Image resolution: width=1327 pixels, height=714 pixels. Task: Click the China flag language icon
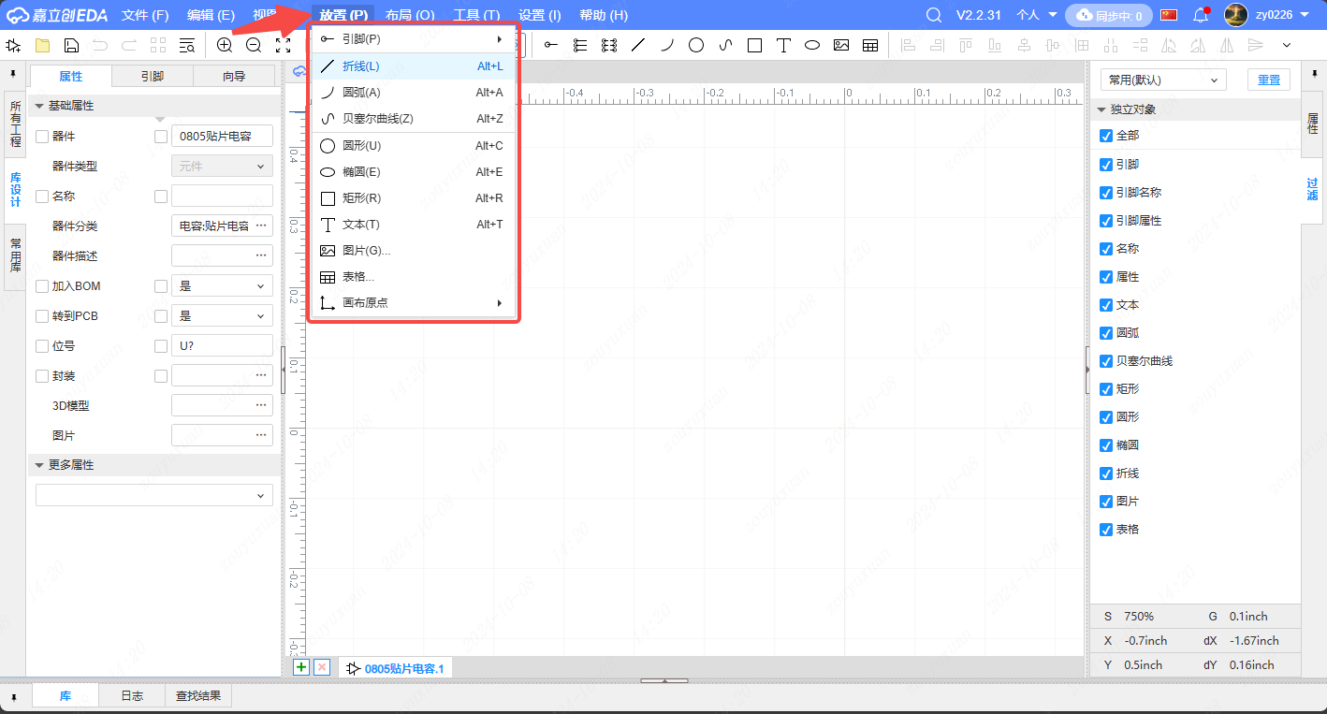click(1169, 15)
